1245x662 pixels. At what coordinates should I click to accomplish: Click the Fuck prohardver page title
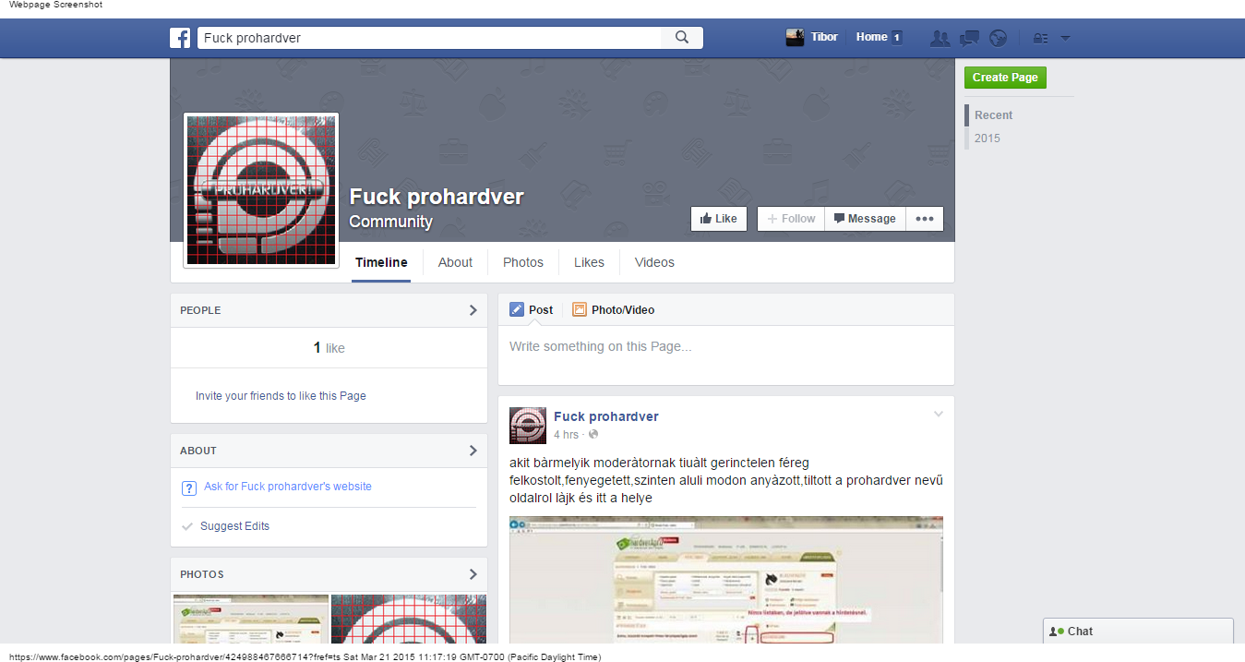tap(437, 197)
